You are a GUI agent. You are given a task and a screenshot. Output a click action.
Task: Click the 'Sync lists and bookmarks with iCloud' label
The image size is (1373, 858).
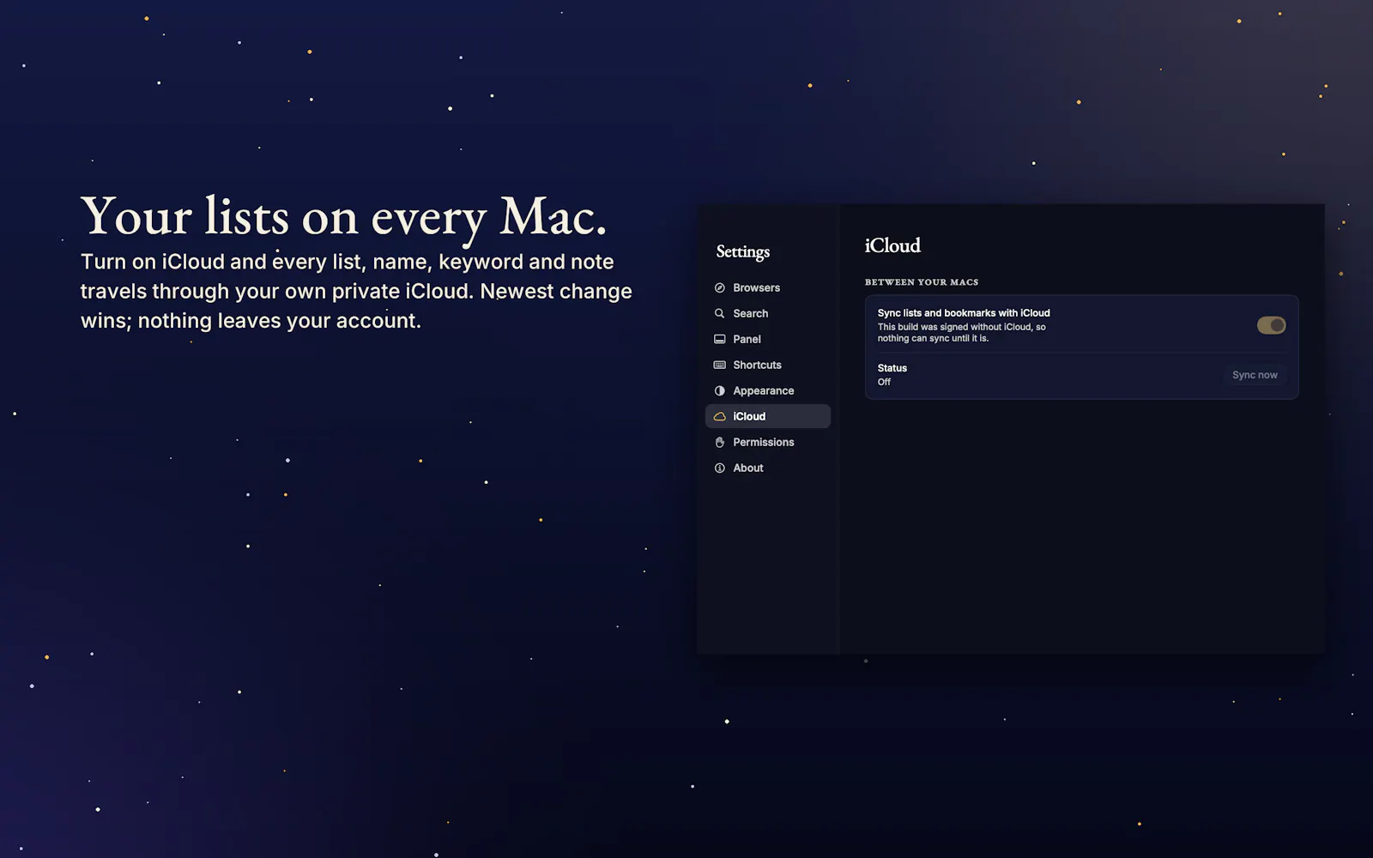tap(964, 313)
